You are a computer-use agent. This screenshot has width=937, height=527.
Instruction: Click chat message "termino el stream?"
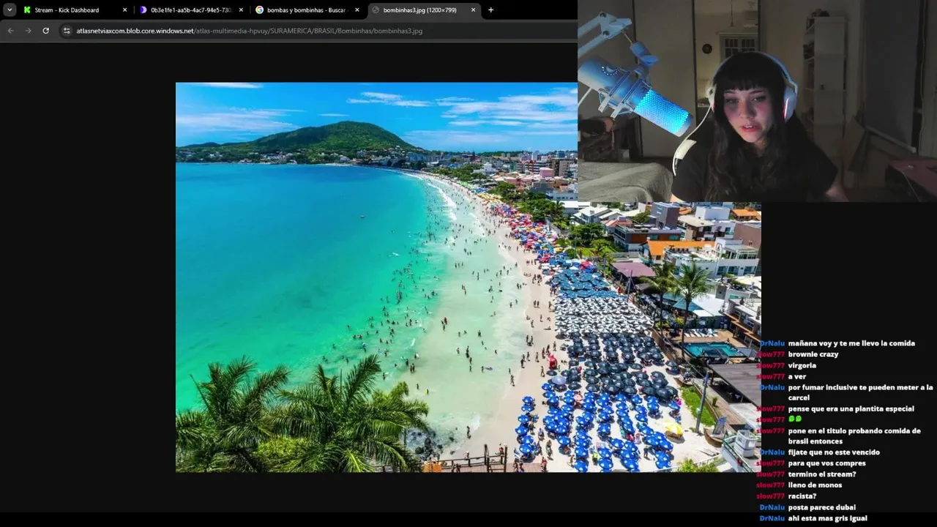[x=821, y=474]
